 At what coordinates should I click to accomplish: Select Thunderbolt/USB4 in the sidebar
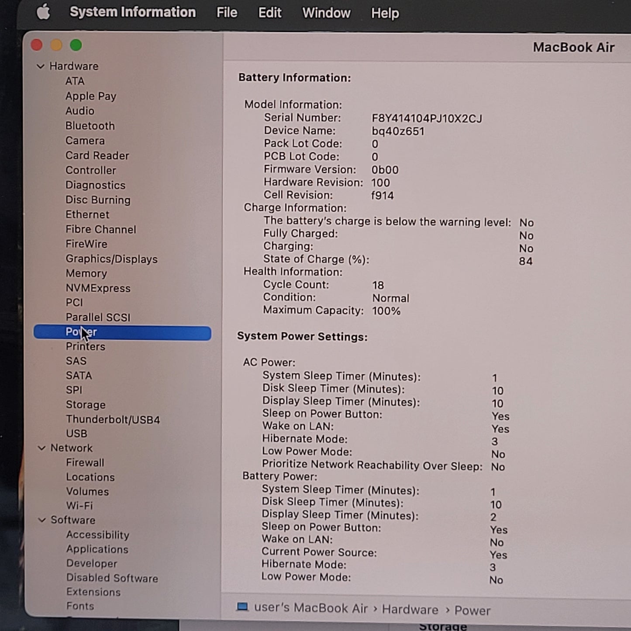click(x=113, y=420)
